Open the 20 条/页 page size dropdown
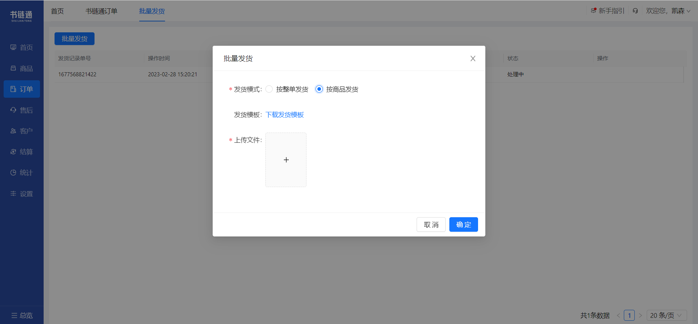The image size is (698, 324). pos(667,315)
